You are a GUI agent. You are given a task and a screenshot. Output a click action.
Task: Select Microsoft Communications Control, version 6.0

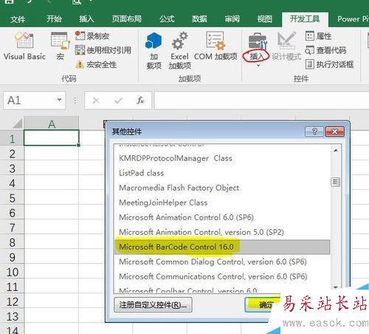click(x=222, y=276)
